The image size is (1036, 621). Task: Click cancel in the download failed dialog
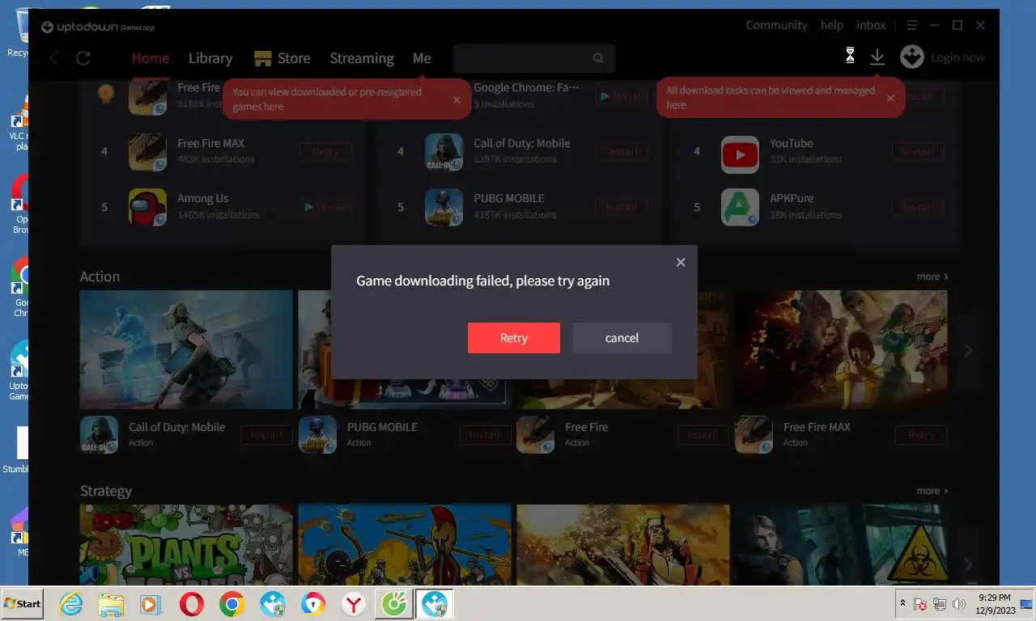point(622,338)
